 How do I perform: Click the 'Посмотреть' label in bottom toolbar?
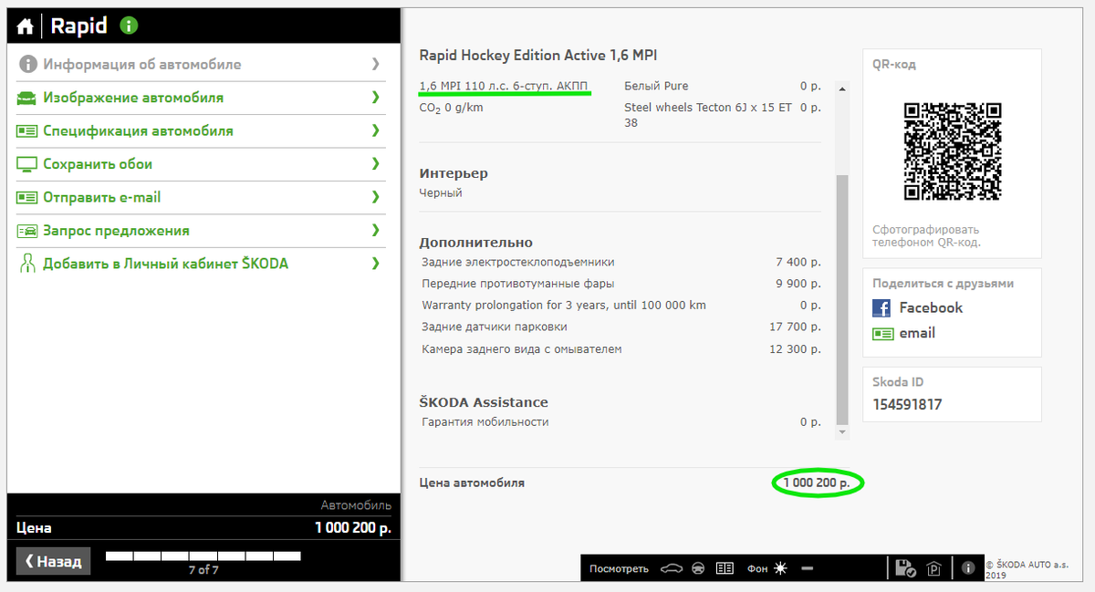619,568
